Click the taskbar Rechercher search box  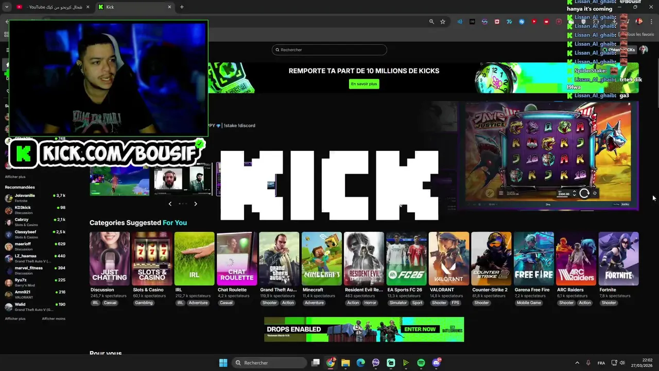pos(268,363)
